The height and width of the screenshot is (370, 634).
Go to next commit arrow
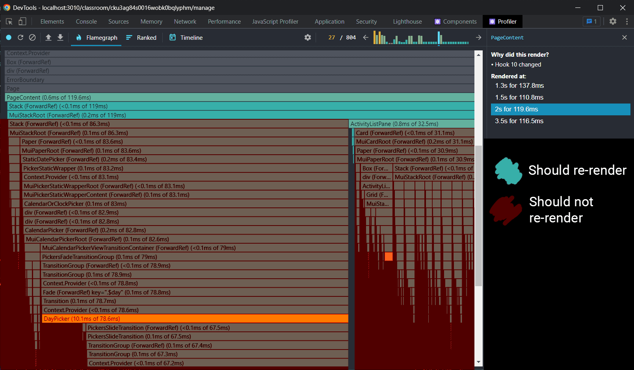click(478, 37)
